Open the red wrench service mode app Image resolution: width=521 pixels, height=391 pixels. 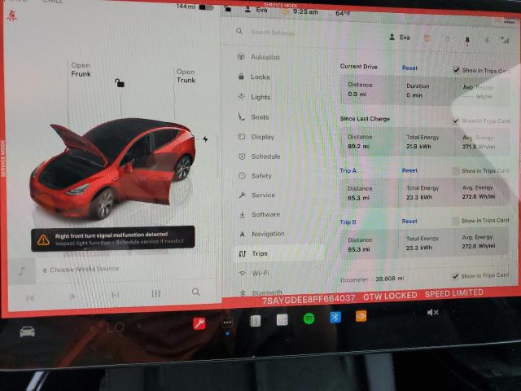pyautogui.click(x=199, y=323)
